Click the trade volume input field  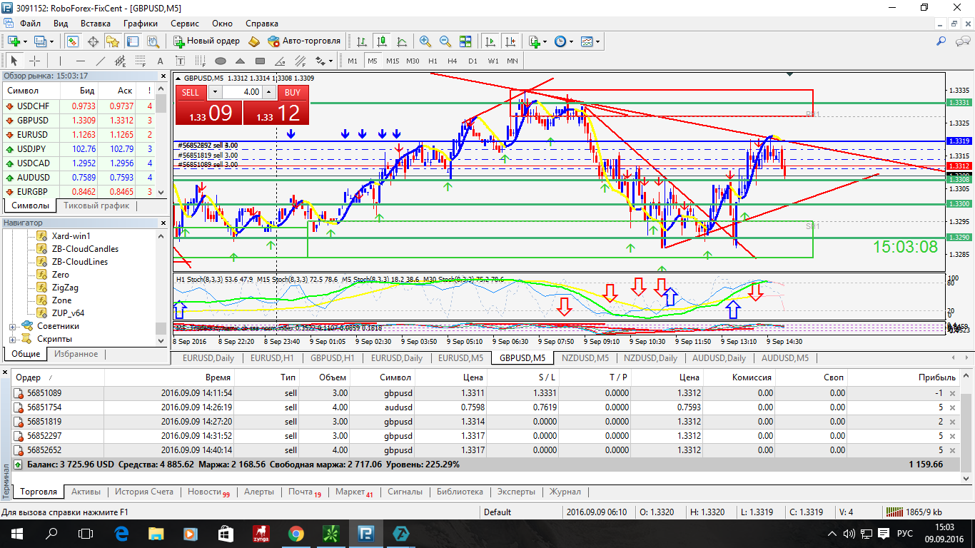pos(243,92)
